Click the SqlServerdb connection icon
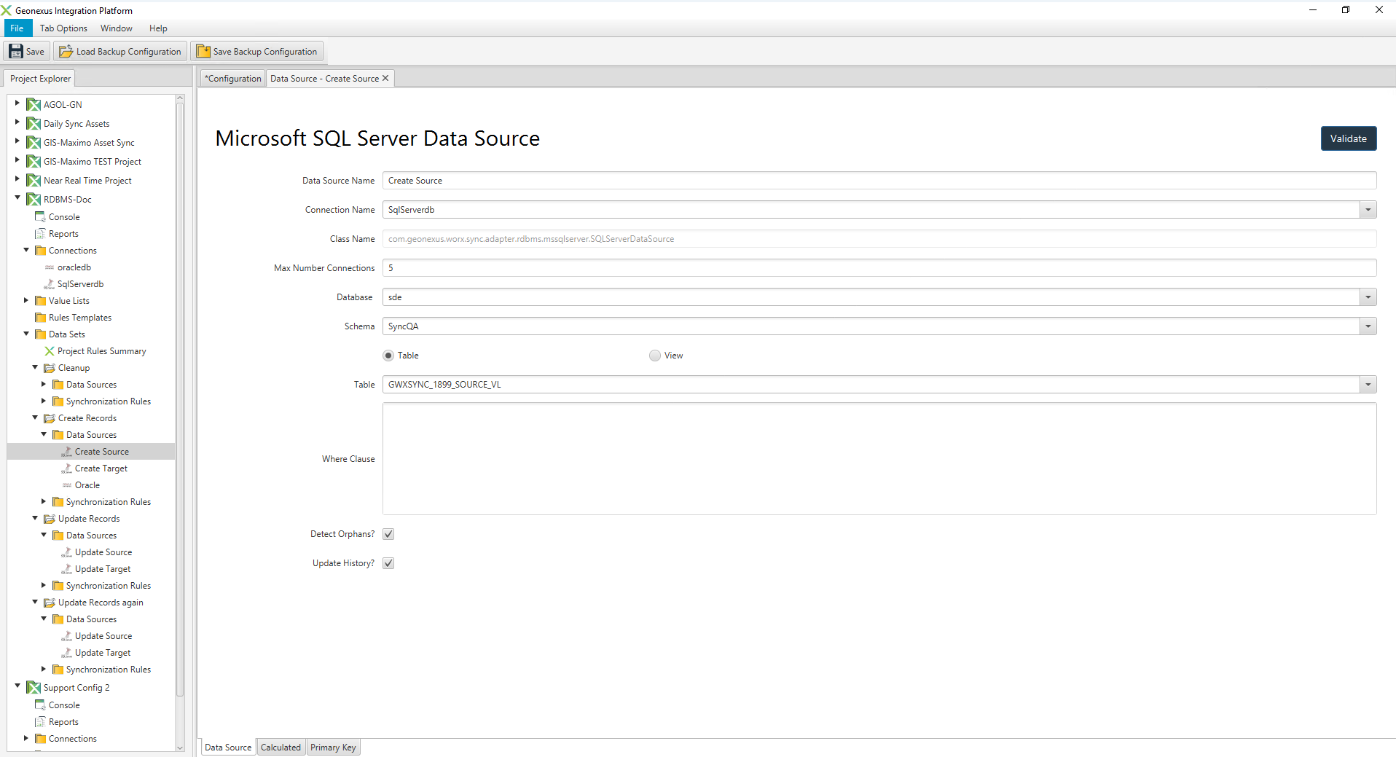1396x757 pixels. tap(50, 284)
